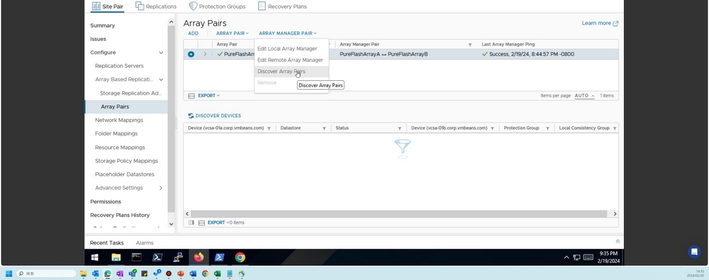Open the Site Pair tab
The width and height of the screenshot is (709, 280).
pos(107,6)
